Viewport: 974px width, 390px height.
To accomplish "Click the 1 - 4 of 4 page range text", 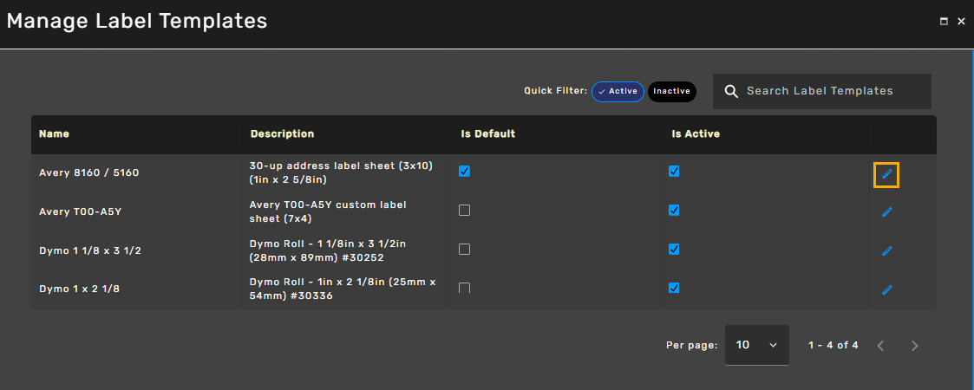I will (x=833, y=345).
